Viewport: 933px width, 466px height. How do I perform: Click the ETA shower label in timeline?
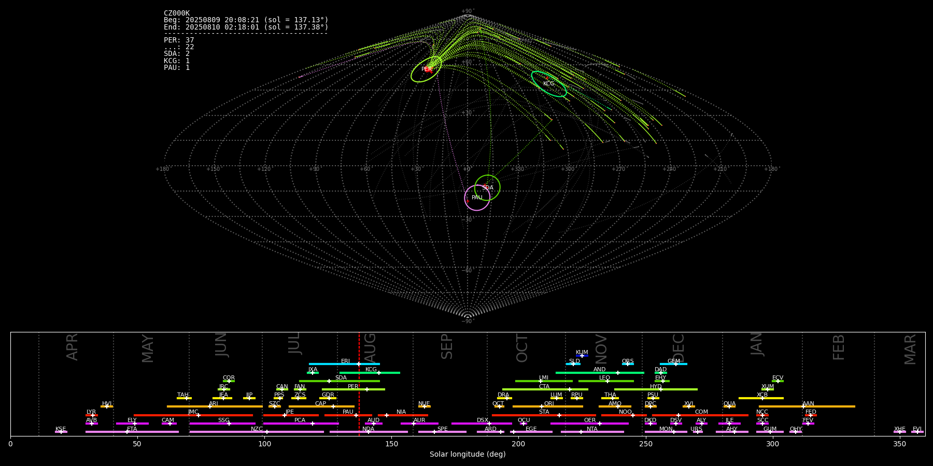[x=132, y=429]
